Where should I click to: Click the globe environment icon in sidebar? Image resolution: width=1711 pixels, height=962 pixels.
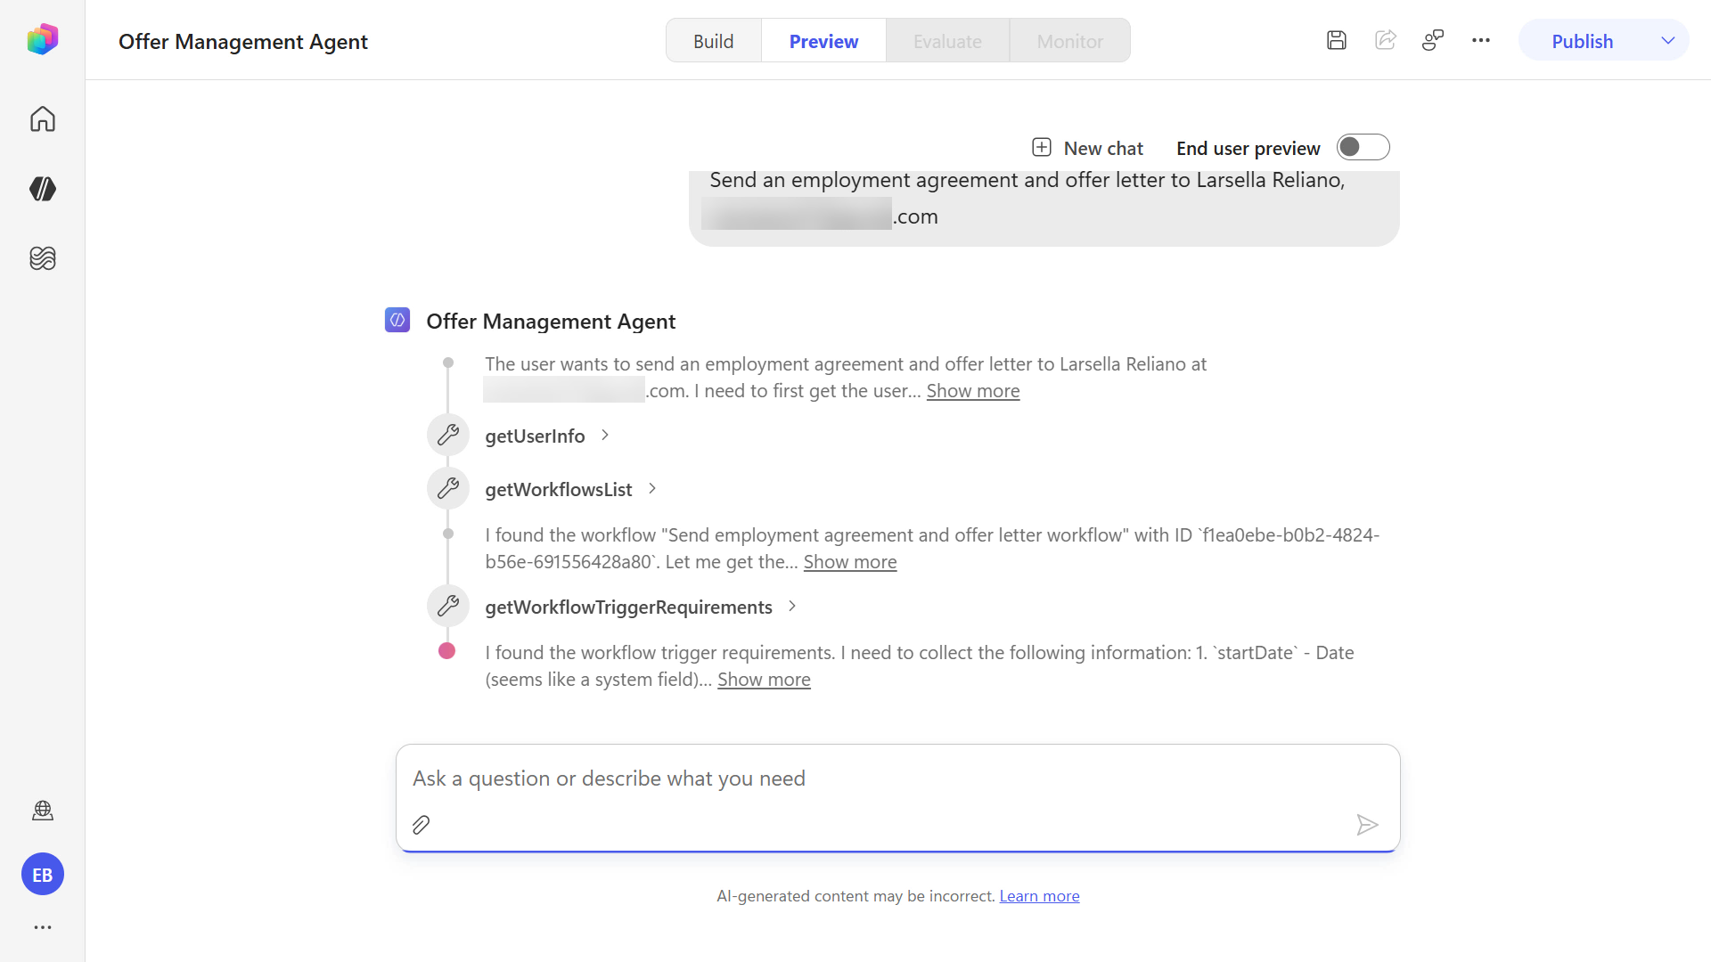point(42,811)
